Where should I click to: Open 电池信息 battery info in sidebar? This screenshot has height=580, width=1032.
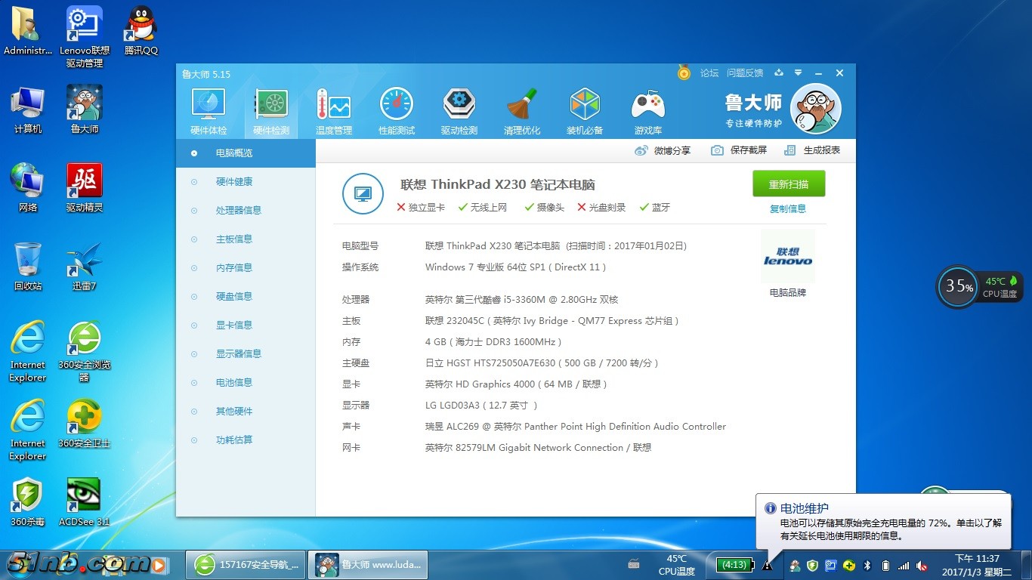pyautogui.click(x=233, y=382)
